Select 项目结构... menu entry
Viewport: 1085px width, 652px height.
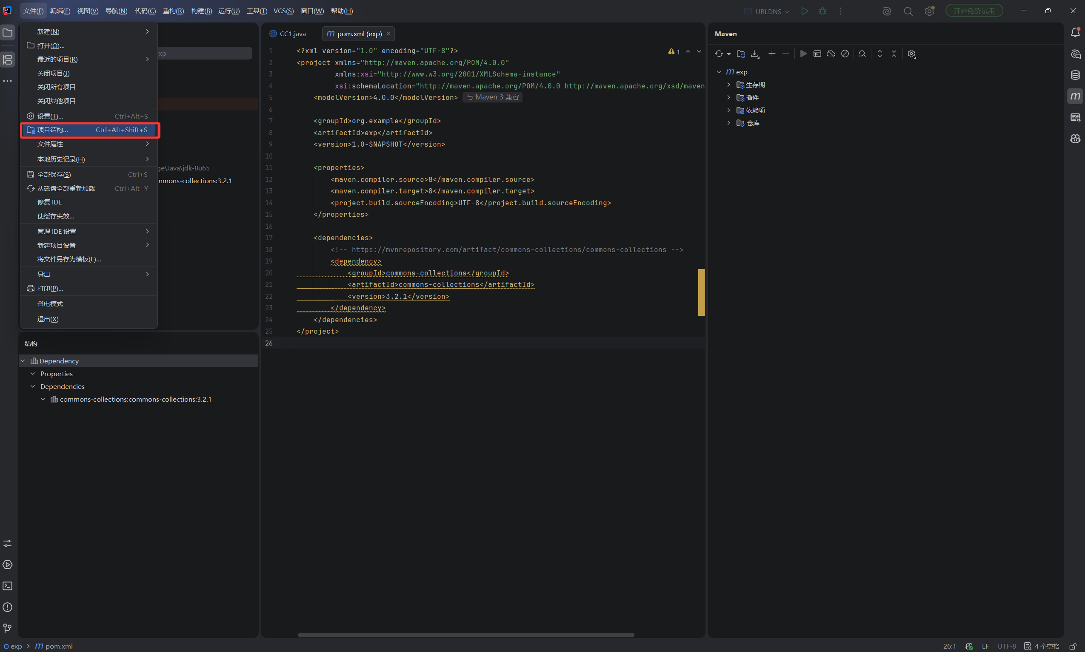tap(89, 130)
